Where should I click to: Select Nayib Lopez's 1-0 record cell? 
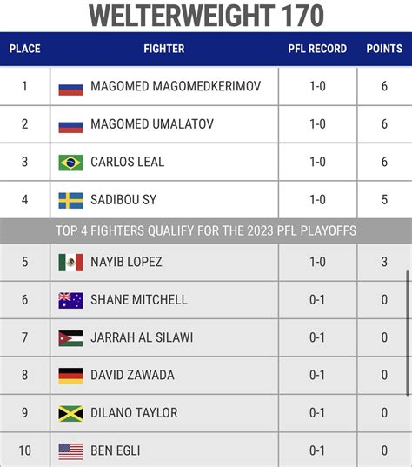pos(317,262)
